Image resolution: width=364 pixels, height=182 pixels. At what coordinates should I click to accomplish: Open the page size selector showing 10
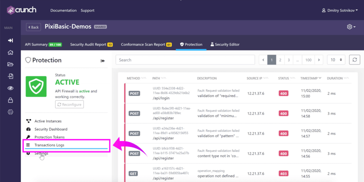336,60
